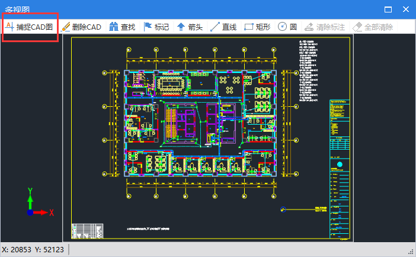Pick the 直线 line drawing tool
Image resolution: width=416 pixels, height=257 pixels.
pyautogui.click(x=223, y=27)
